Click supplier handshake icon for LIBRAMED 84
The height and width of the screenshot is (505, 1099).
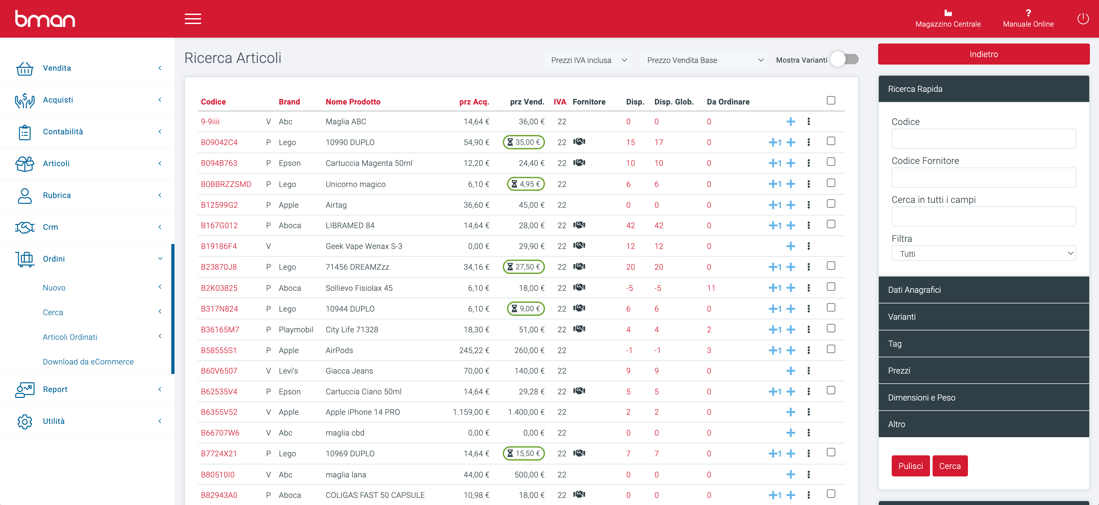point(579,225)
